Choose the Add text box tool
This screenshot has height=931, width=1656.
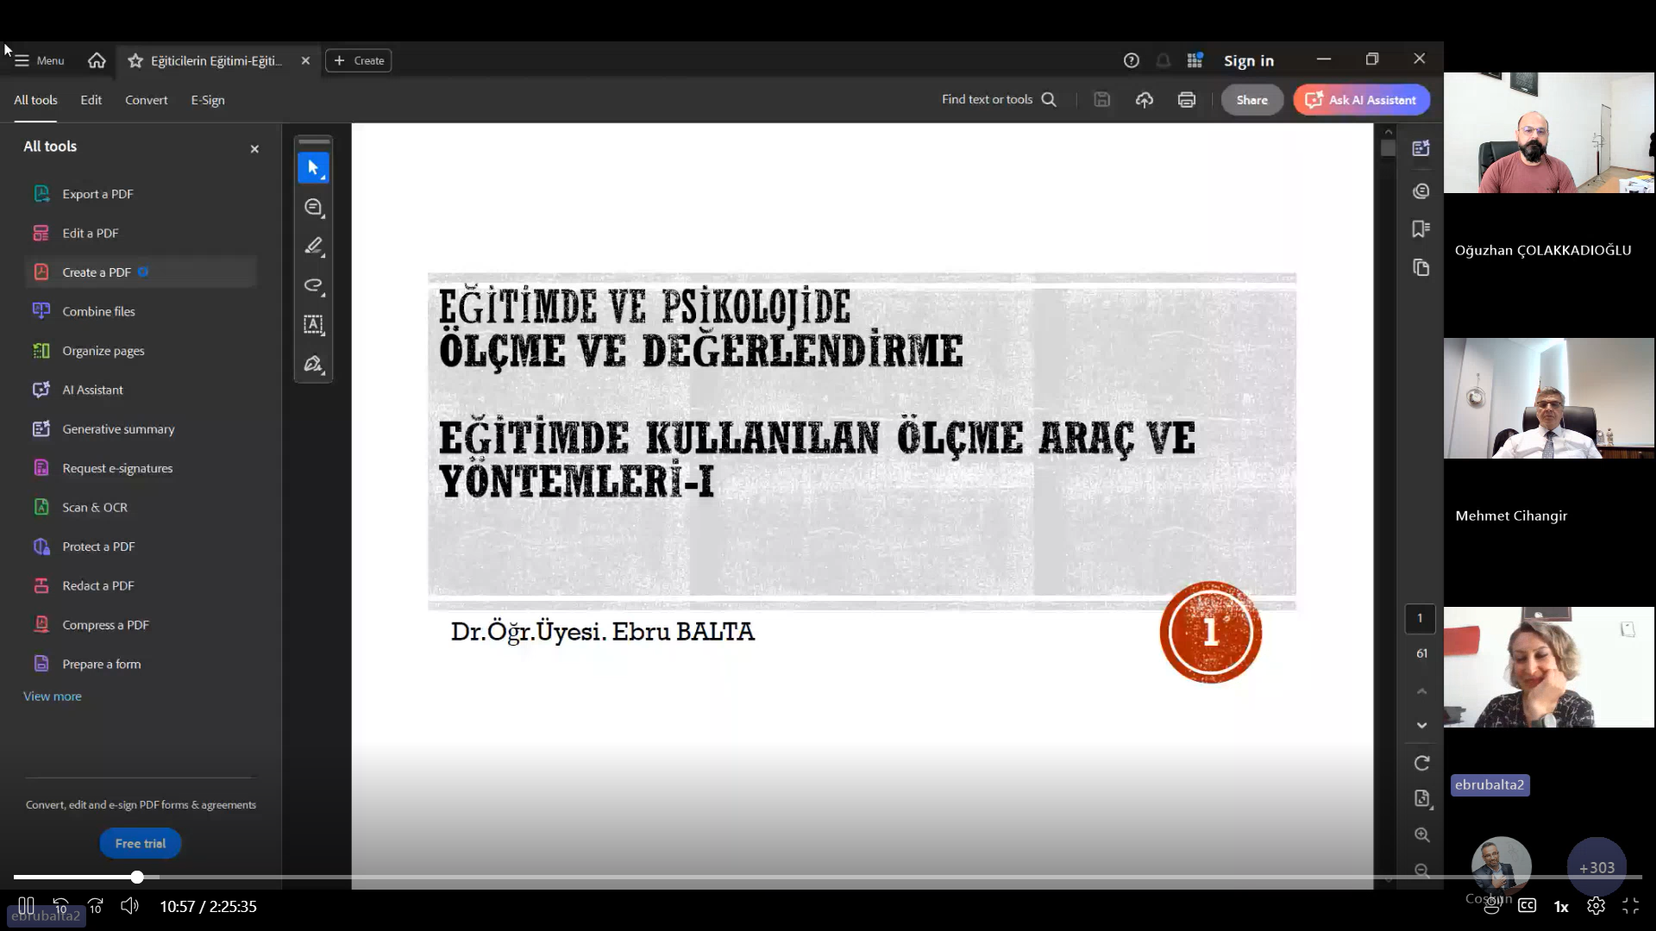(313, 325)
